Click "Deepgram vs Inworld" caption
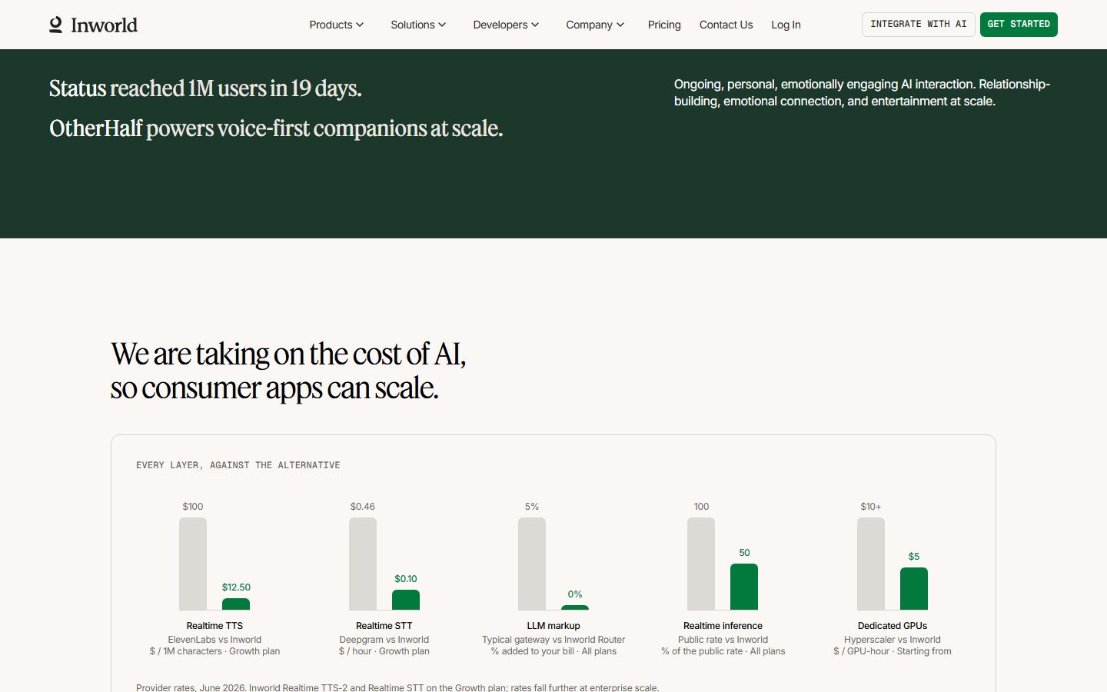Screen dimensions: 1107x692 [384, 640]
